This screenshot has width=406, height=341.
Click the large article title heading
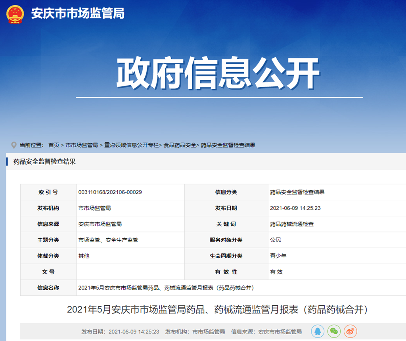tap(217, 309)
